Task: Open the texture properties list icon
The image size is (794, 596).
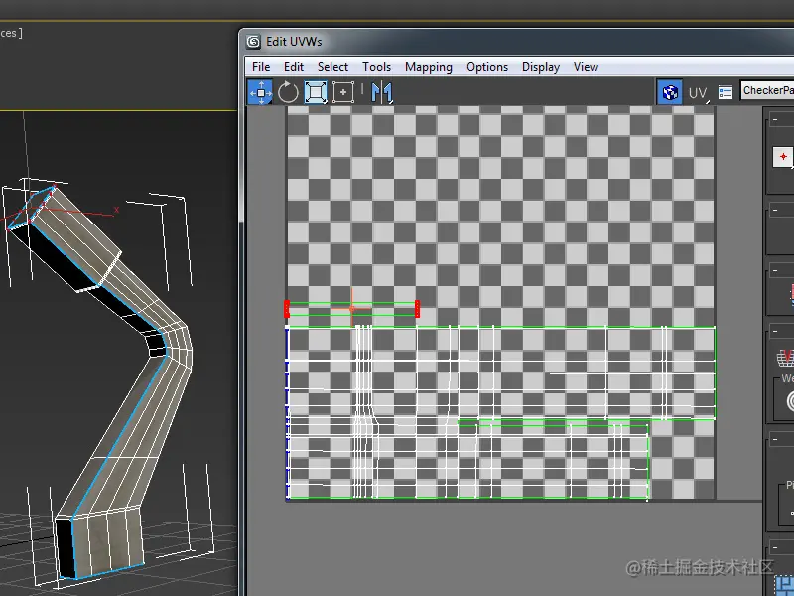Action: tap(726, 92)
